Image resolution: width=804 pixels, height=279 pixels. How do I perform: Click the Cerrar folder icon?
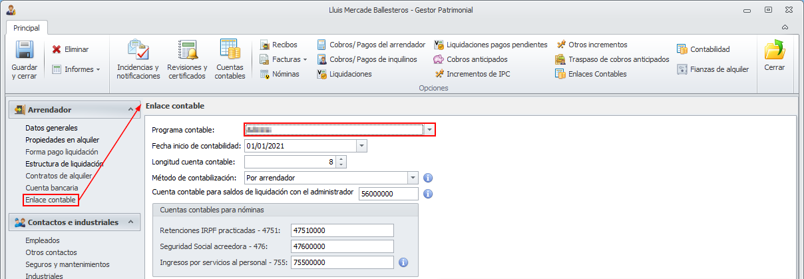774,51
